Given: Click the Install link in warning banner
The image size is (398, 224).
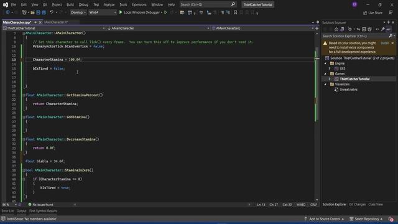Looking at the screenshot, I should 384,43.
